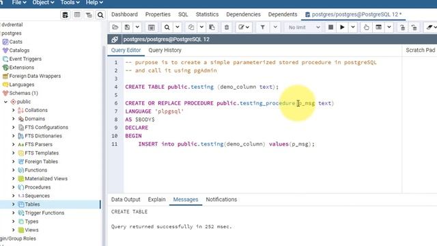Switch to the Properties tab
Viewport: 437px width, 246px height.
click(x=158, y=14)
